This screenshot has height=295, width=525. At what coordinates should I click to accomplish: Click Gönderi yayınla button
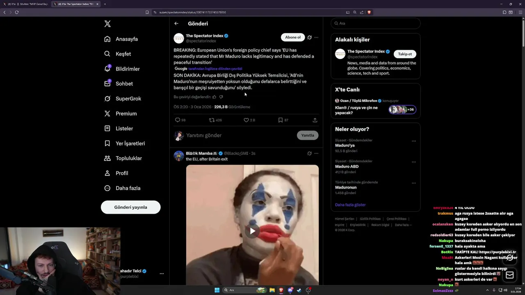click(x=130, y=207)
